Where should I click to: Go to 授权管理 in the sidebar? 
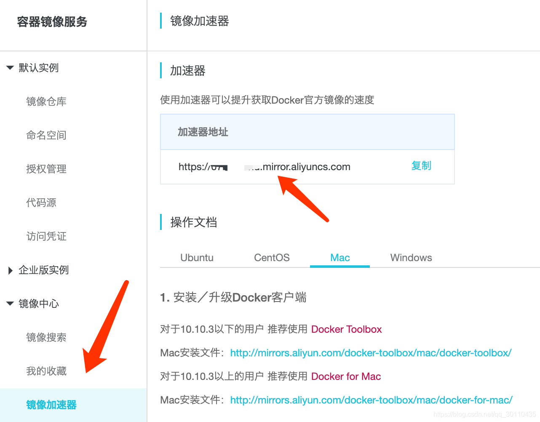[46, 169]
